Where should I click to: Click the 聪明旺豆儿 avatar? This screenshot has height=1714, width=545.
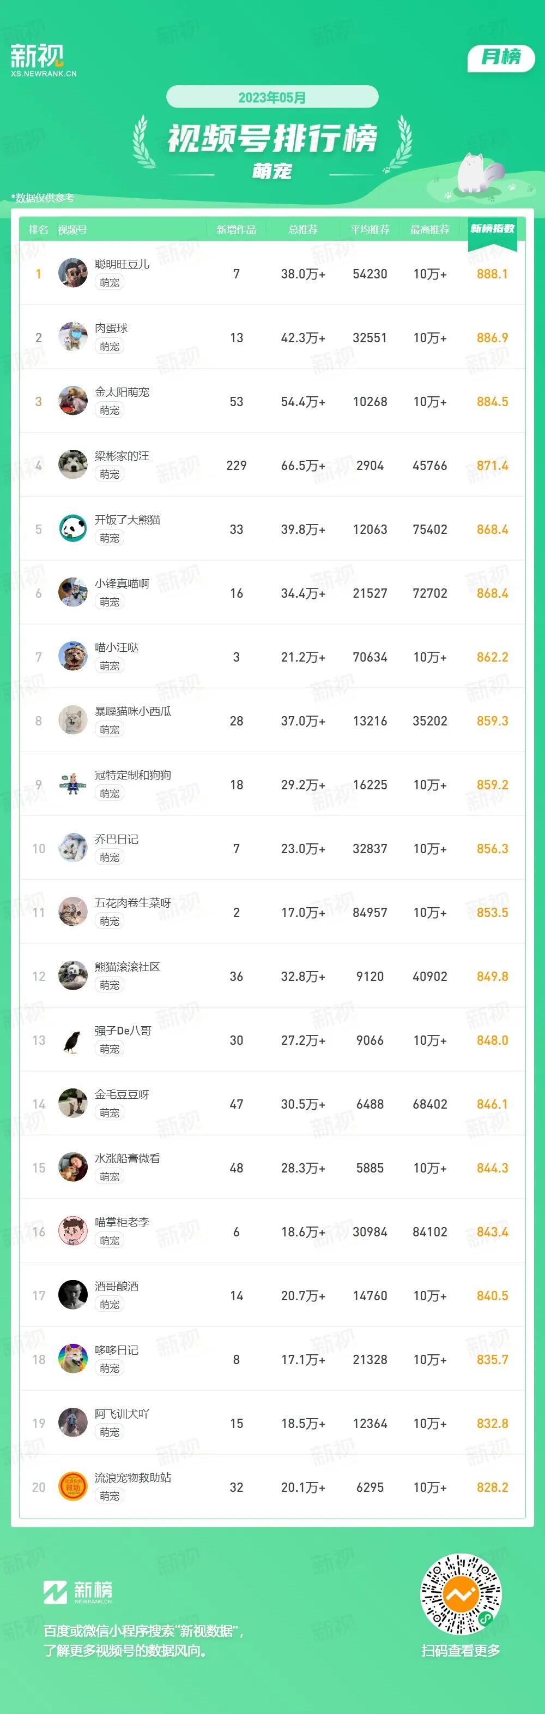tap(72, 273)
